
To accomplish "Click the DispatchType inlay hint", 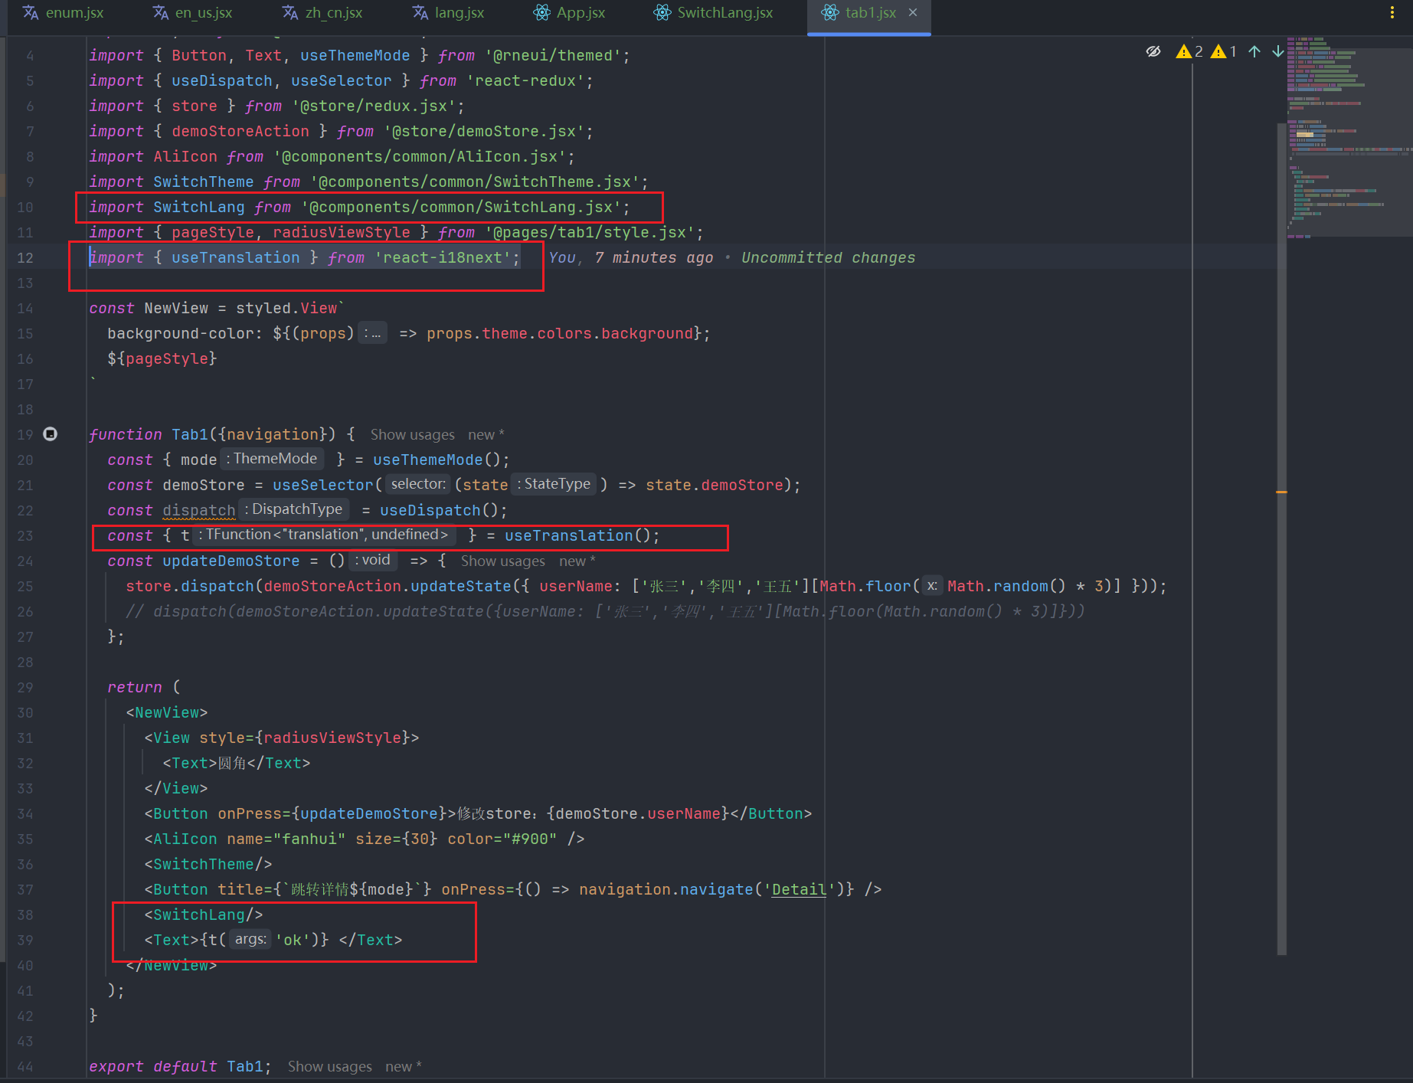I will (293, 509).
